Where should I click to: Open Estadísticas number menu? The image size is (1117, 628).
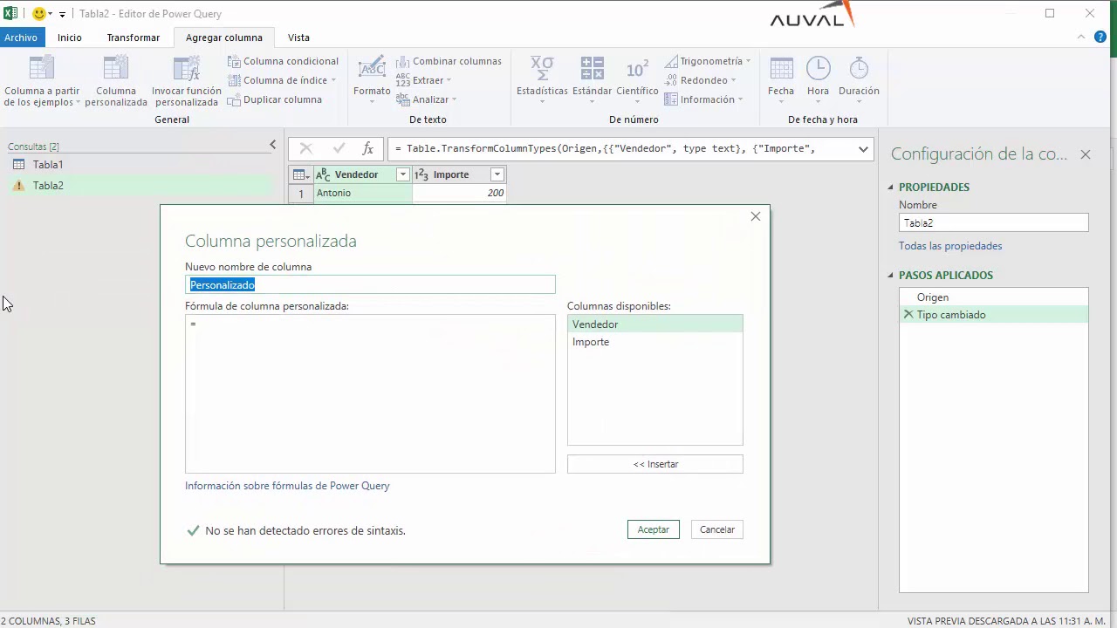coord(542,80)
